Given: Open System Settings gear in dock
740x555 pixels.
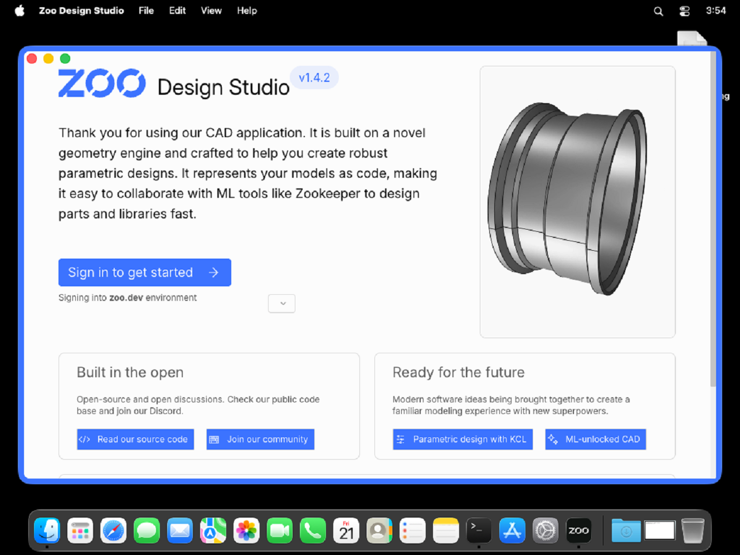Looking at the screenshot, I should [x=546, y=530].
